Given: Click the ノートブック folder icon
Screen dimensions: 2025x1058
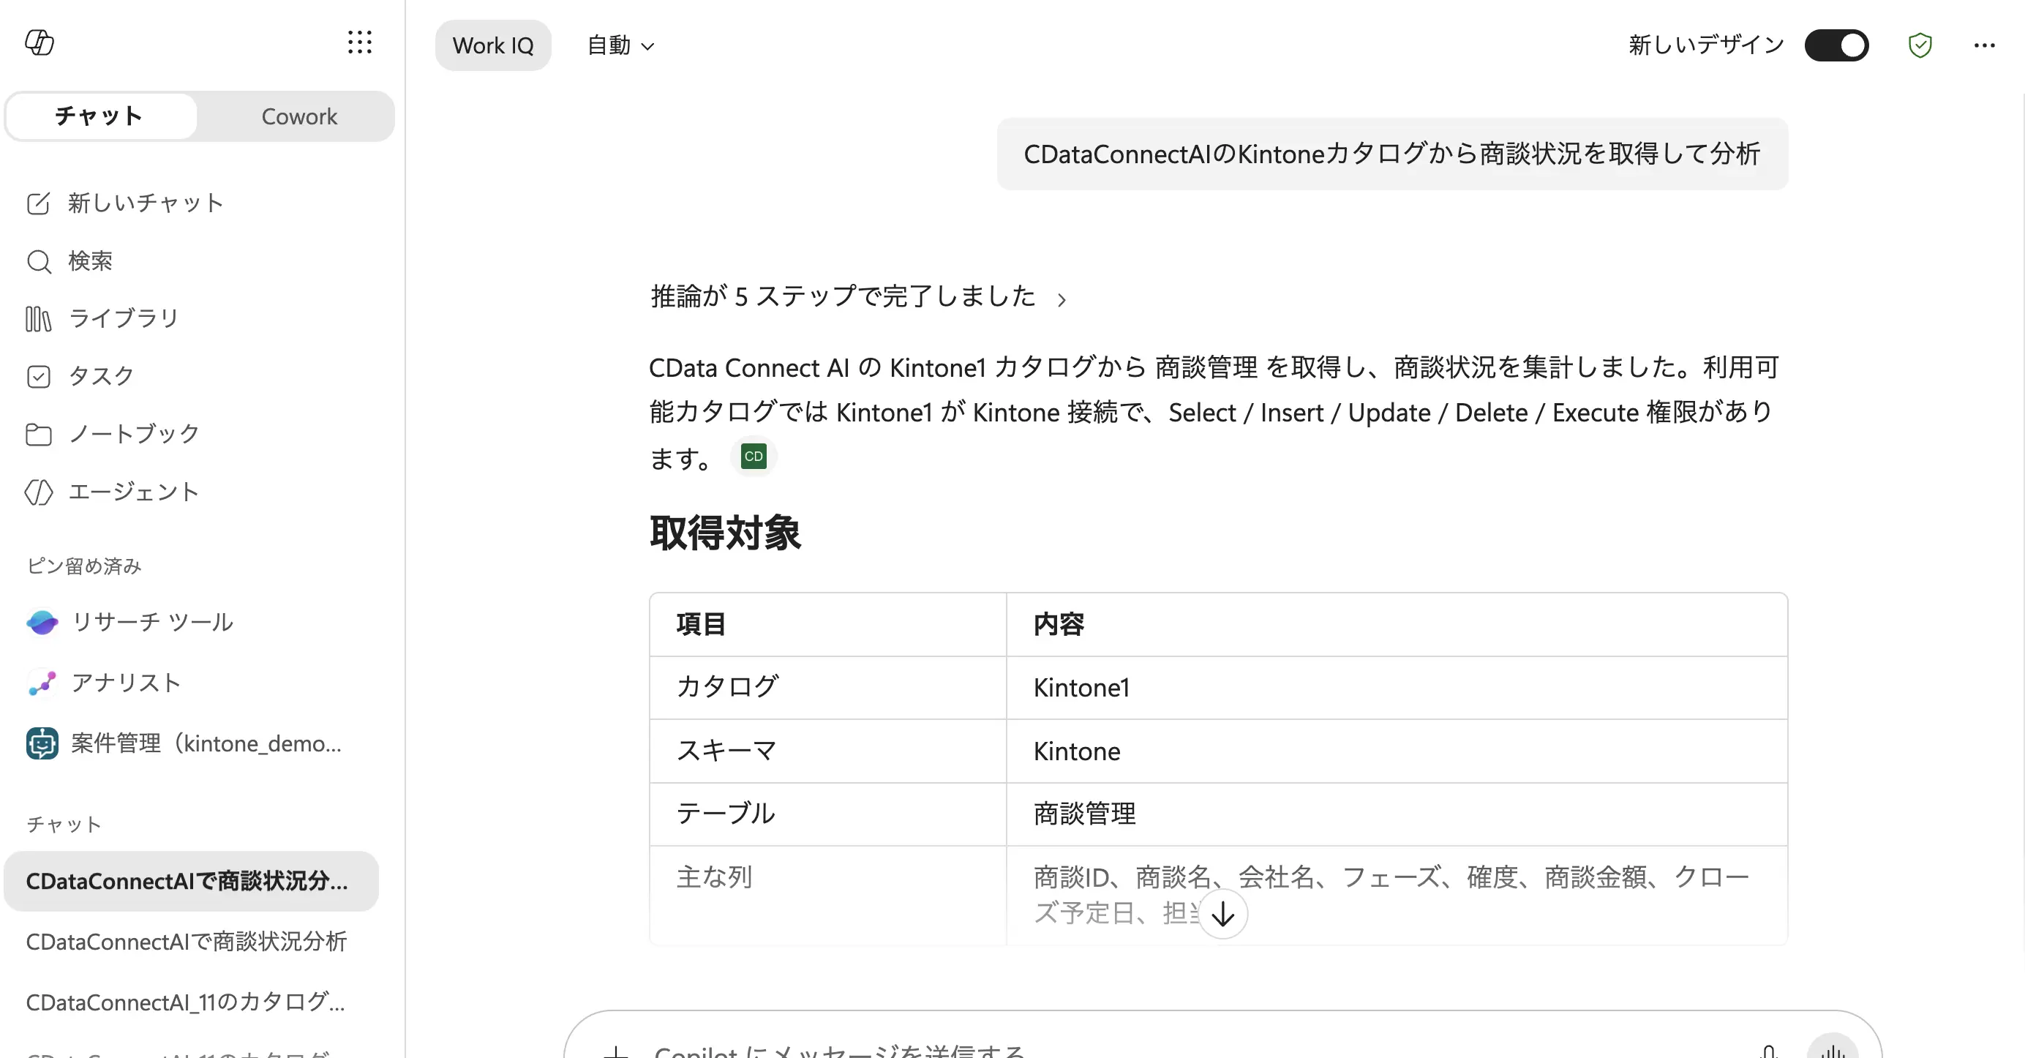Looking at the screenshot, I should [x=39, y=434].
